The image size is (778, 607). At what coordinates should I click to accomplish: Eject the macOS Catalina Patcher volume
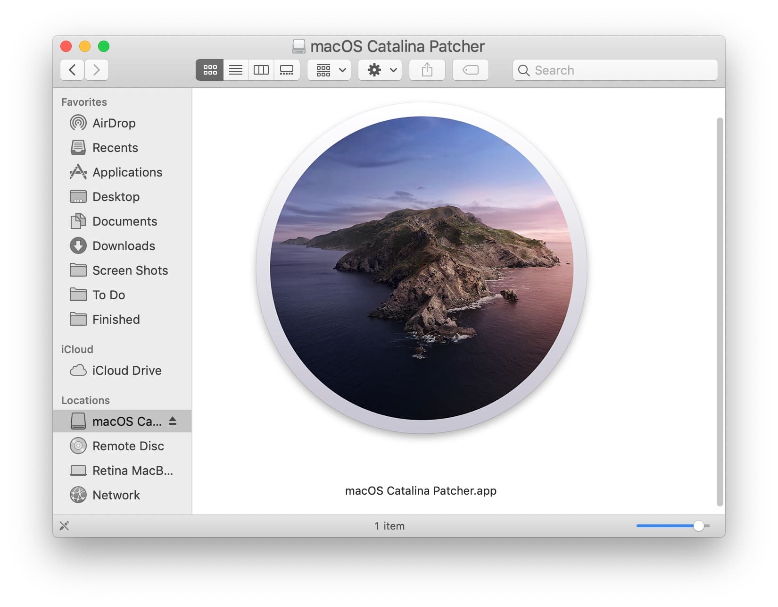click(173, 421)
